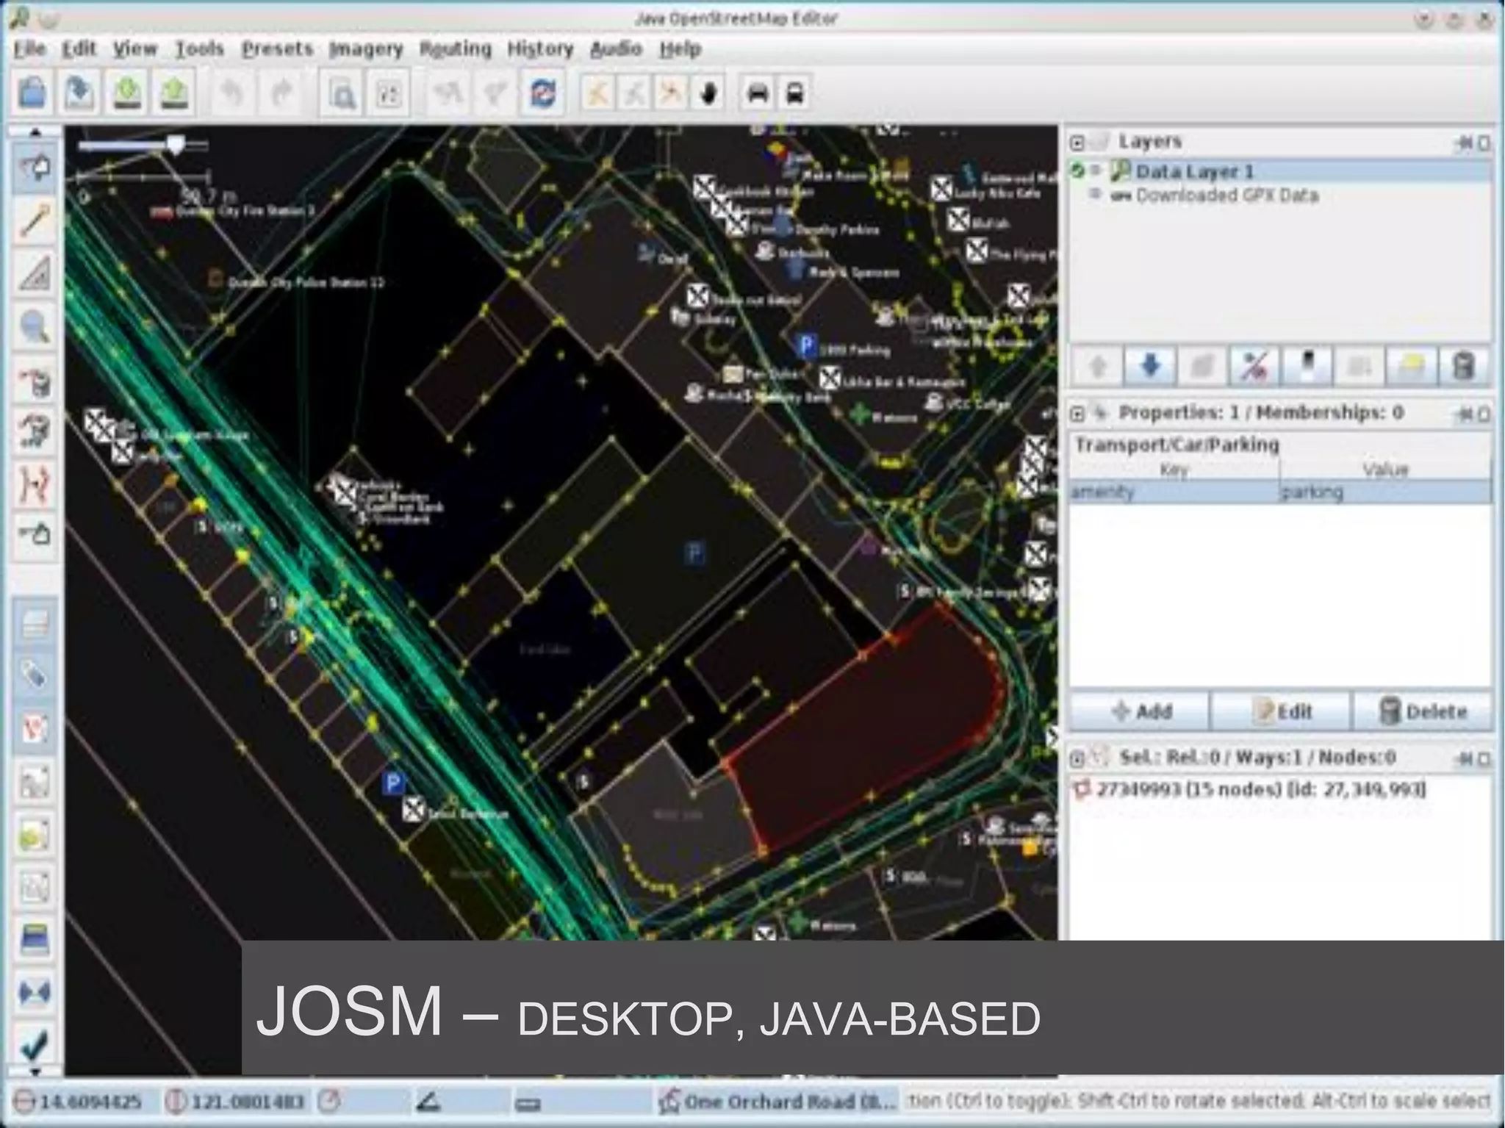Screen dimensions: 1505x1128
Task: Select the Draw nodes tool
Action: tap(35, 220)
